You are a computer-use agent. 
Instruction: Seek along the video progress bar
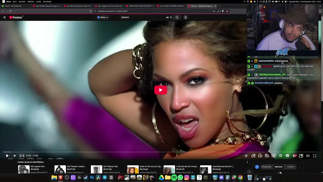coord(160,152)
